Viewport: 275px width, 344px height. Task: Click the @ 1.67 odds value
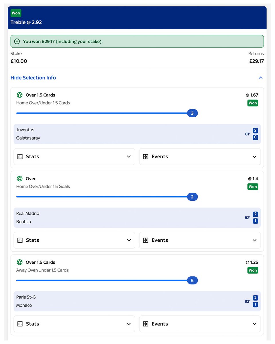252,95
